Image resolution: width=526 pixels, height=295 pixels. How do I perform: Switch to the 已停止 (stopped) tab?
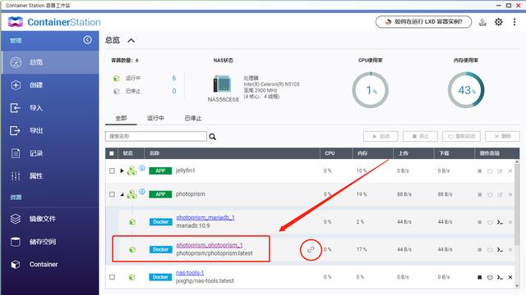[193, 118]
